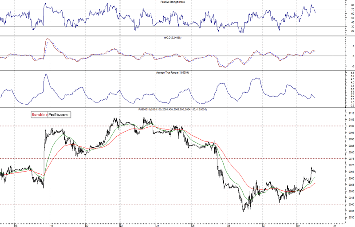Select the 2100 price axis label

pos(351,126)
